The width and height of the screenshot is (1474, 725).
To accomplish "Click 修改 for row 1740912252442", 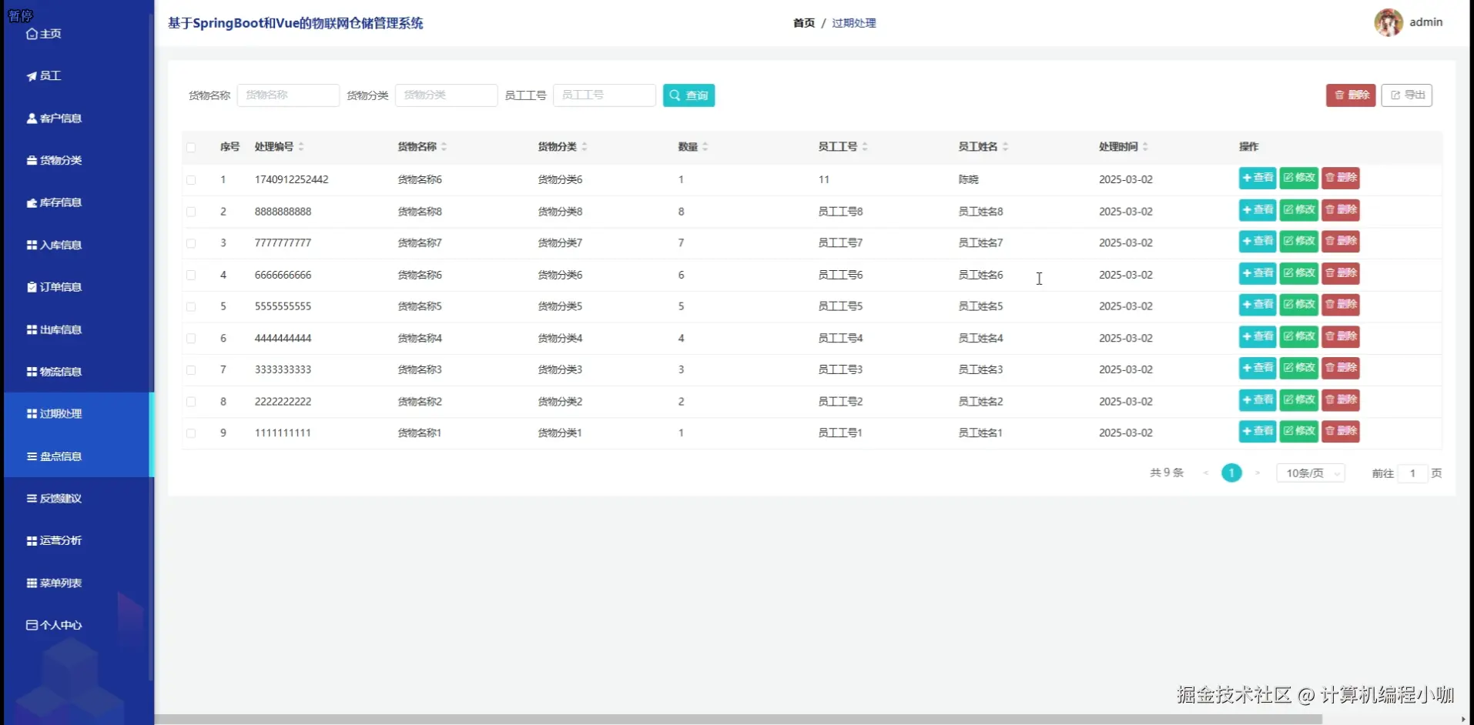I will point(1299,179).
